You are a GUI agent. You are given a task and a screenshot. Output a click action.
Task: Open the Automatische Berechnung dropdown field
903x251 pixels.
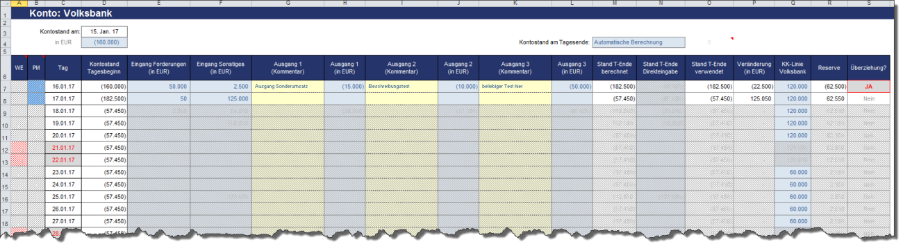638,42
